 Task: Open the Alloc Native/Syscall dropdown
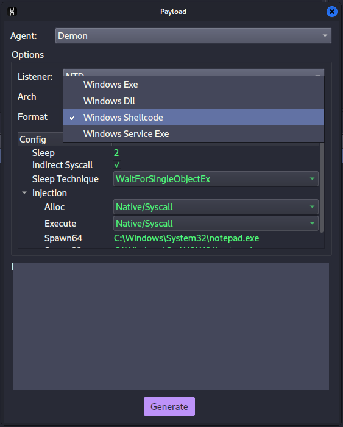pos(216,207)
